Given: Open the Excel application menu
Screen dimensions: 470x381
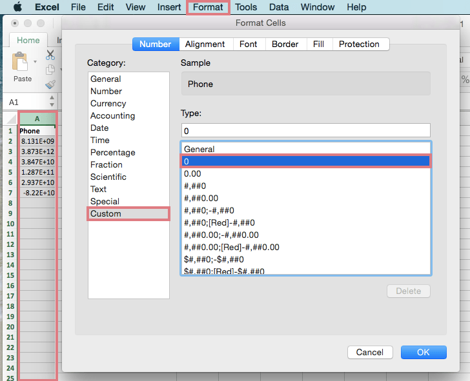Looking at the screenshot, I should [47, 7].
